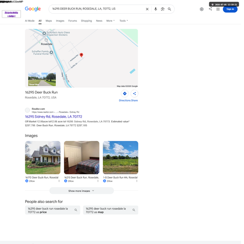Click the timestamp overlay
This screenshot has height=244, width=244.
click(x=224, y=4)
